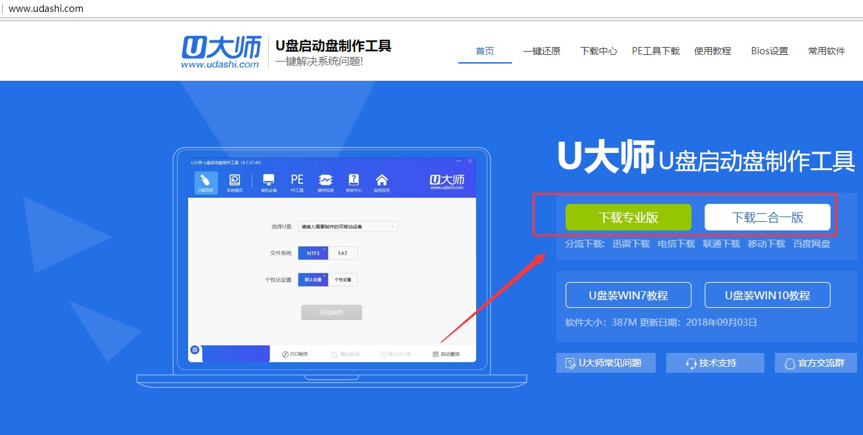
Task: Click the 分流下载: label
Action: coord(585,244)
